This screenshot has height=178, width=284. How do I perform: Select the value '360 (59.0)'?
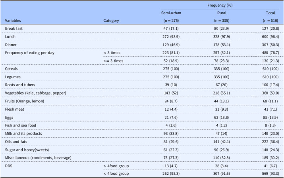tap(270, 93)
